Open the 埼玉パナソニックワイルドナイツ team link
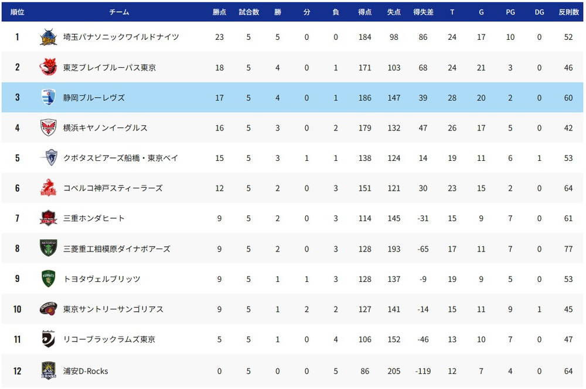The width and height of the screenshot is (586, 389). tap(121, 37)
